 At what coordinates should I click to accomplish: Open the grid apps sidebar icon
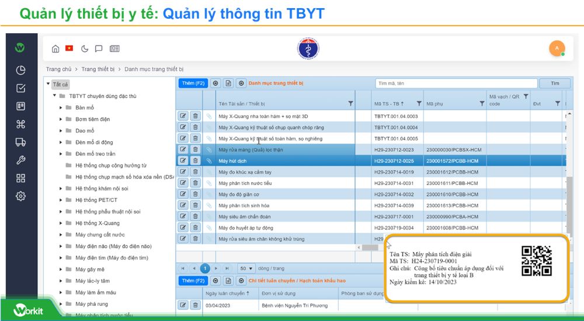point(21,178)
